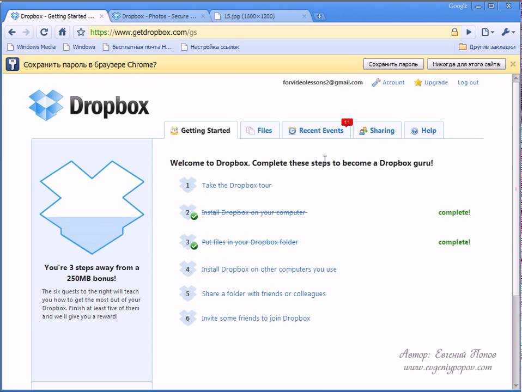Click the Dropbox logo
522x392 pixels.
click(89, 106)
